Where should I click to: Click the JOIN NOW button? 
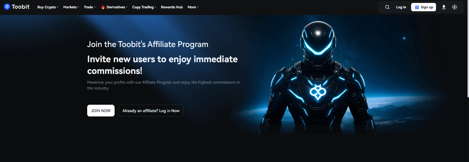coord(101,111)
